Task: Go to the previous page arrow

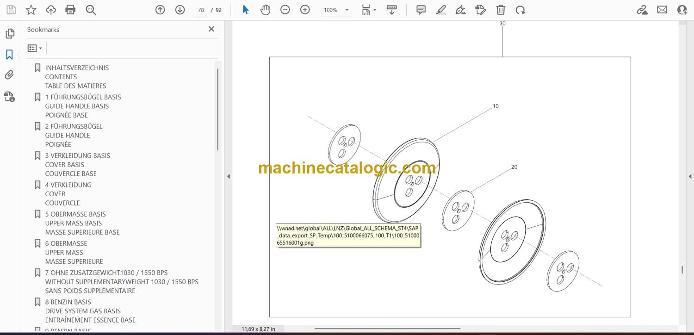Action: click(160, 10)
